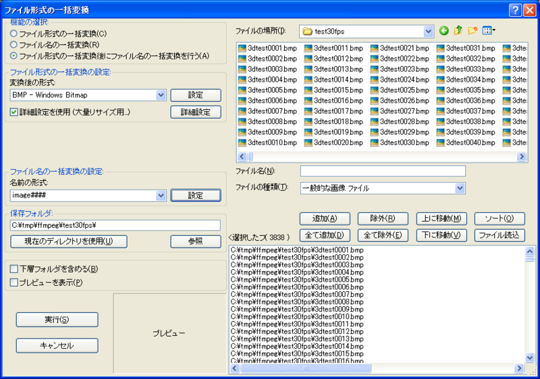Click selected list vertical scrollbar down arrow

pos(530,358)
